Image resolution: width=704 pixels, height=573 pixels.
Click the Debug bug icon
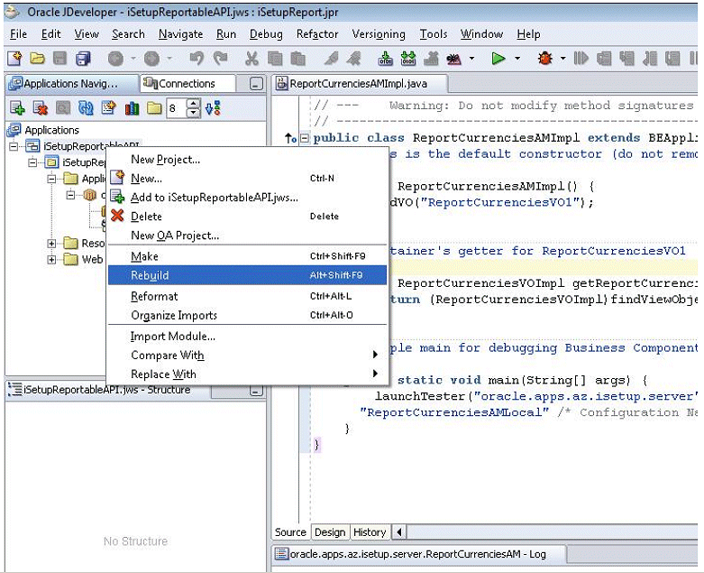544,59
